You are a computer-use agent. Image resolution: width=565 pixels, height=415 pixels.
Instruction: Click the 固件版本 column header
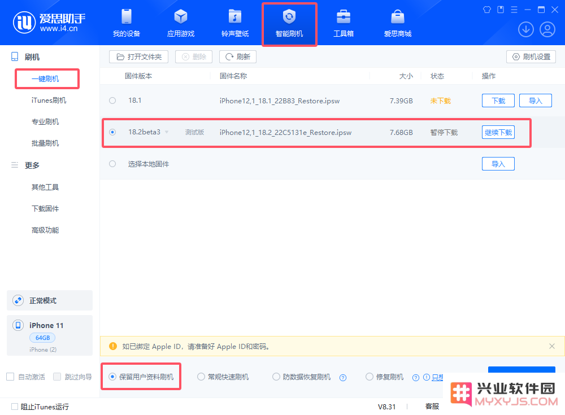click(138, 76)
